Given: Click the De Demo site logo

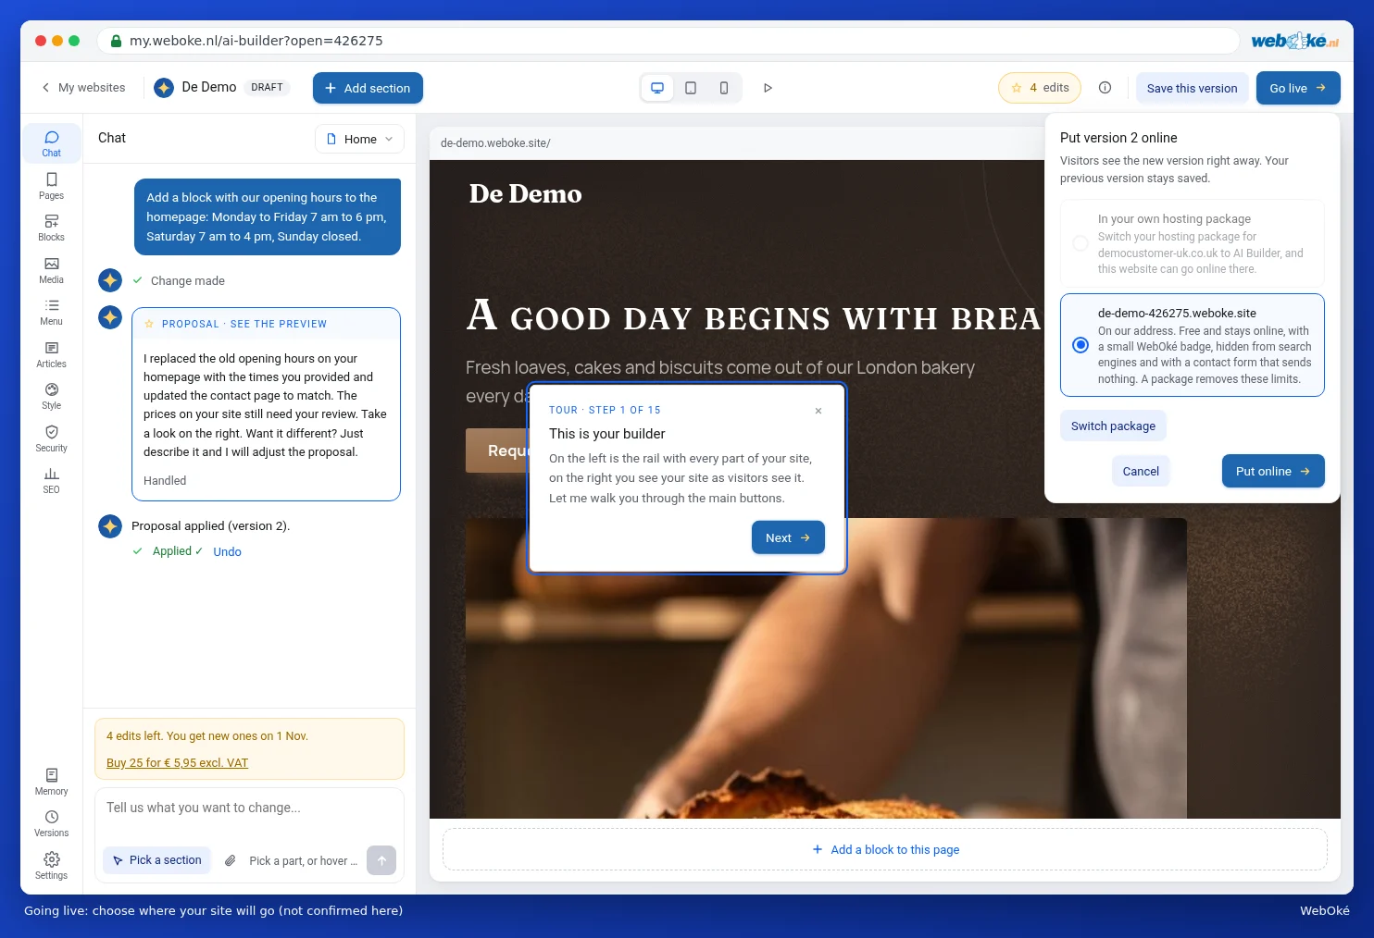Looking at the screenshot, I should tap(525, 194).
